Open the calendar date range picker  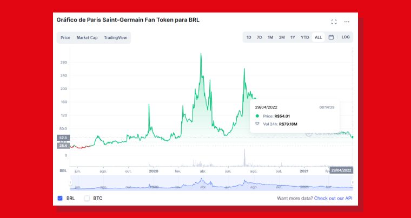(x=331, y=37)
